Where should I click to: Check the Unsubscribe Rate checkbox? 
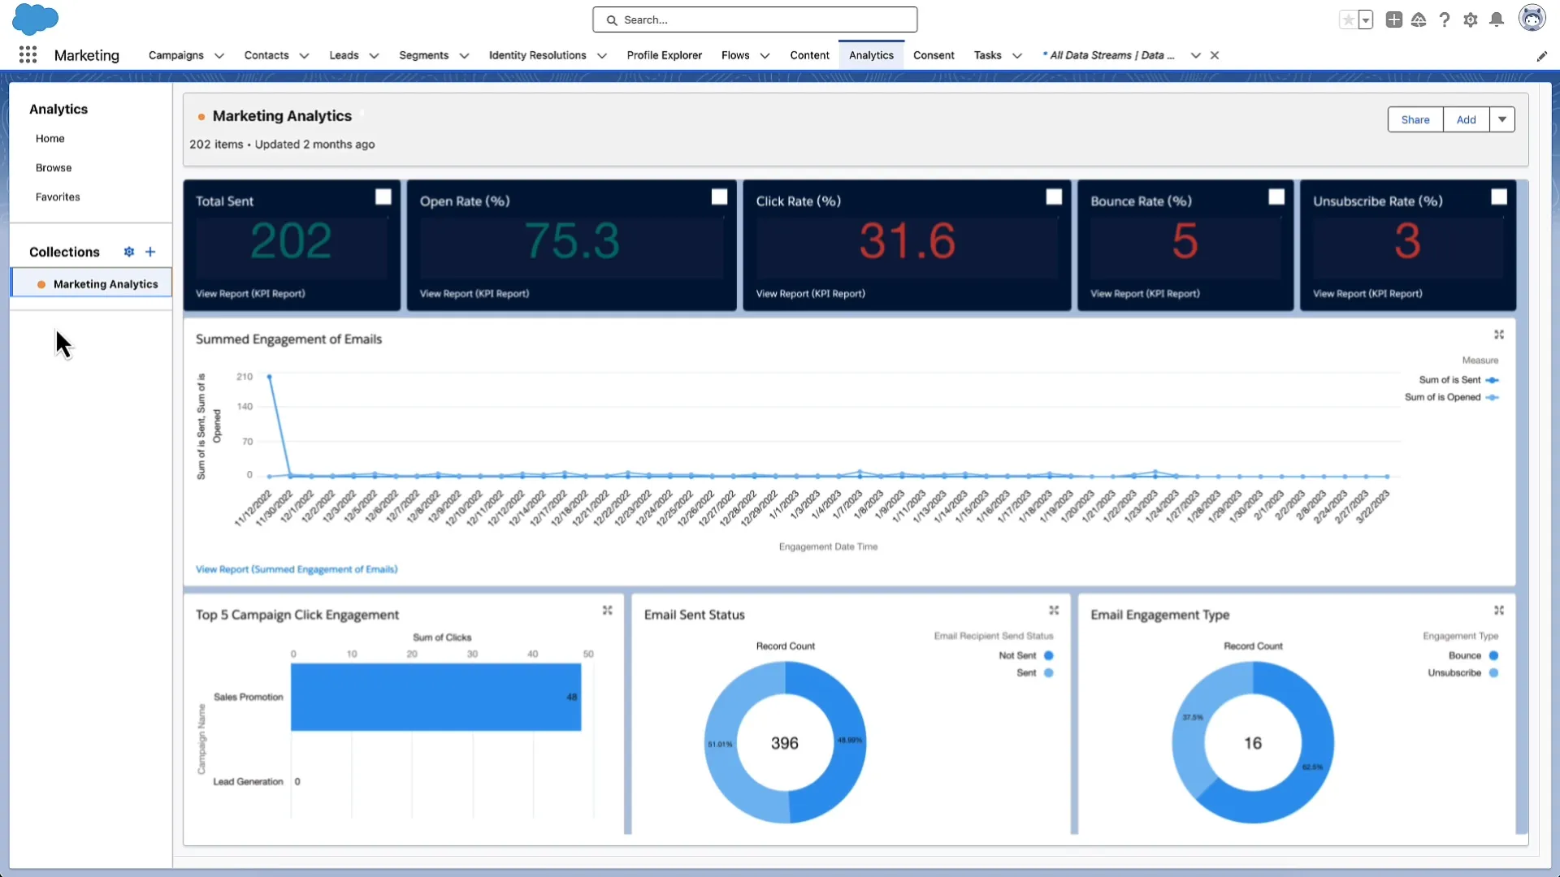tap(1498, 196)
